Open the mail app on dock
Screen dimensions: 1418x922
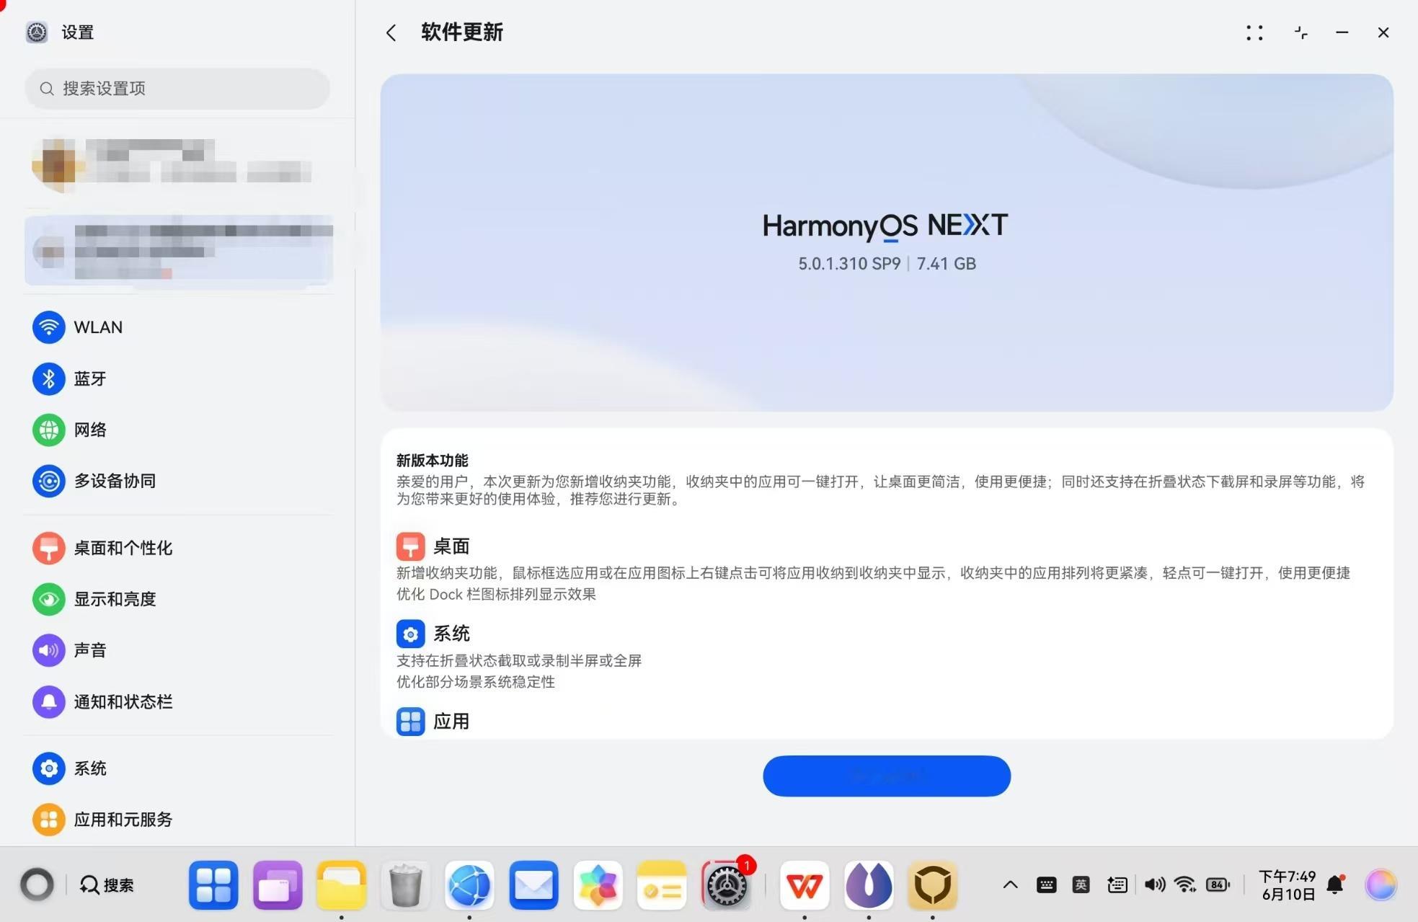tap(533, 885)
